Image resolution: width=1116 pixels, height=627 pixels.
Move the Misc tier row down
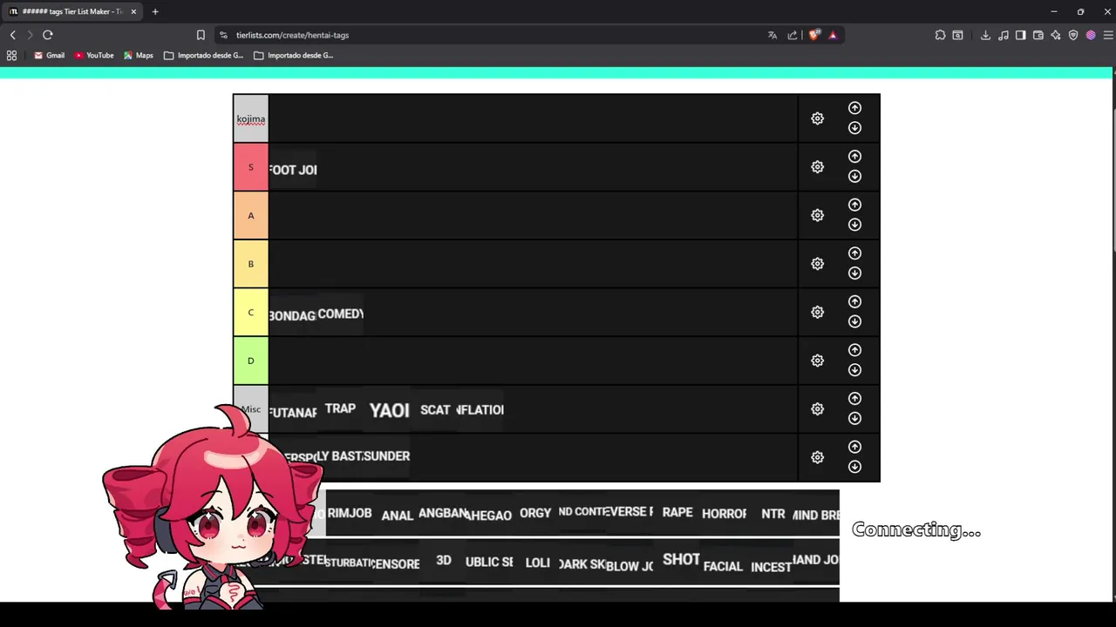point(854,418)
